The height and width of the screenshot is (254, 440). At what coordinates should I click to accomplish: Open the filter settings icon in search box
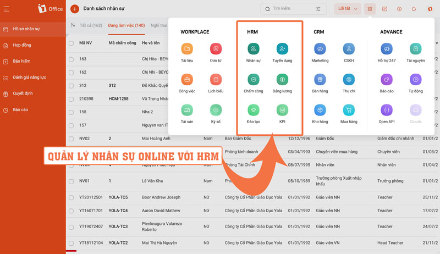318,9
